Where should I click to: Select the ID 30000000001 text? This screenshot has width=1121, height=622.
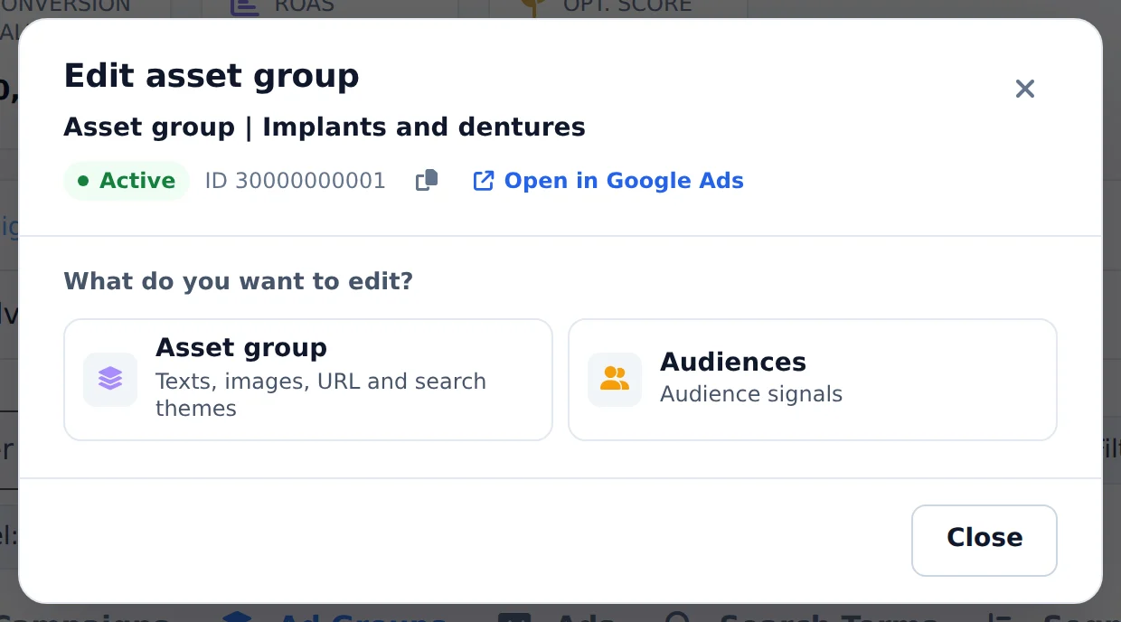click(296, 181)
